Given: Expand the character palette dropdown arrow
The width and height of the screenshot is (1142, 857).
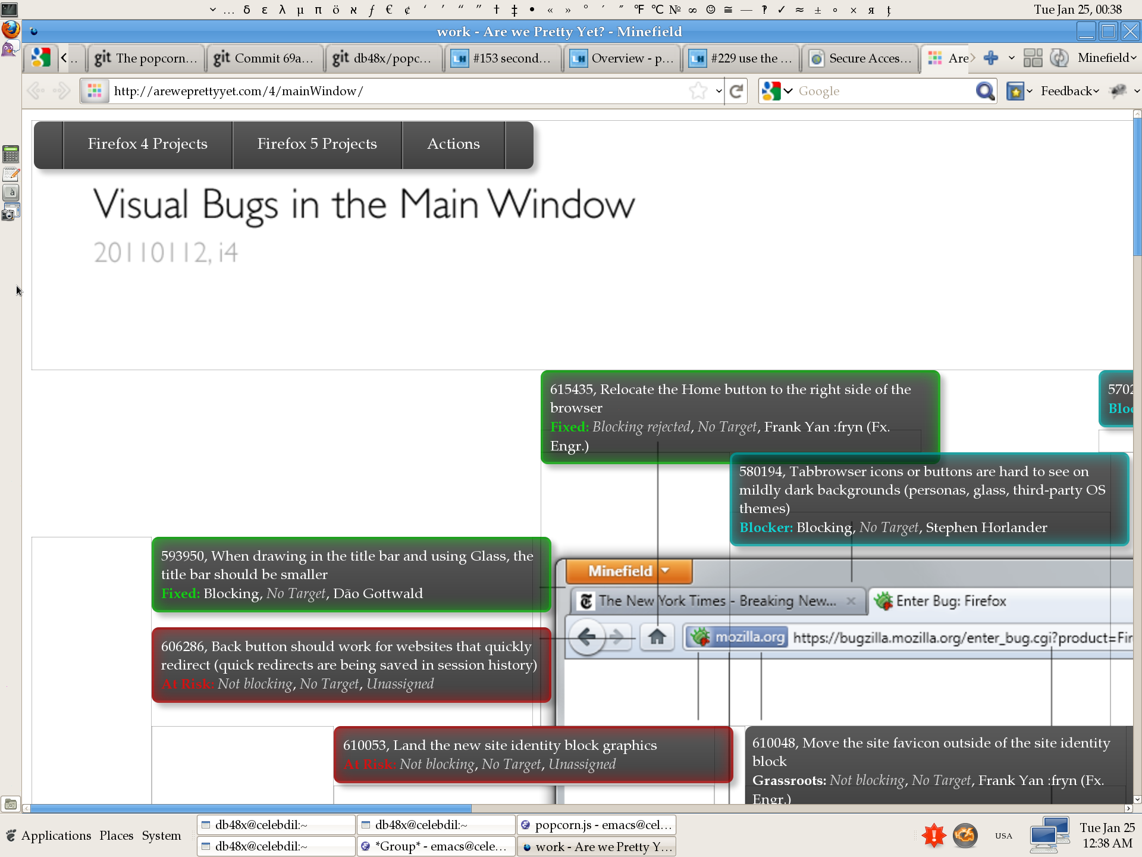Looking at the screenshot, I should (213, 10).
